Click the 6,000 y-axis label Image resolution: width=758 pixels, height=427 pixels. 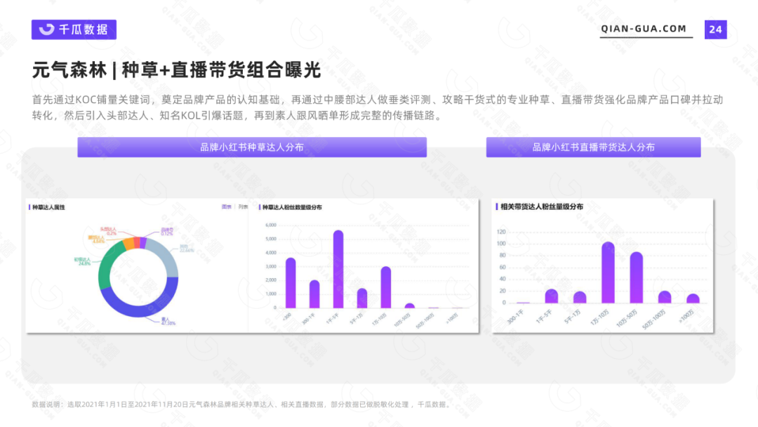(271, 225)
